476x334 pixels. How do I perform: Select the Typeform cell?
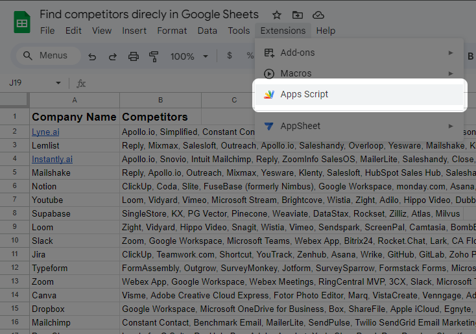[x=75, y=268]
